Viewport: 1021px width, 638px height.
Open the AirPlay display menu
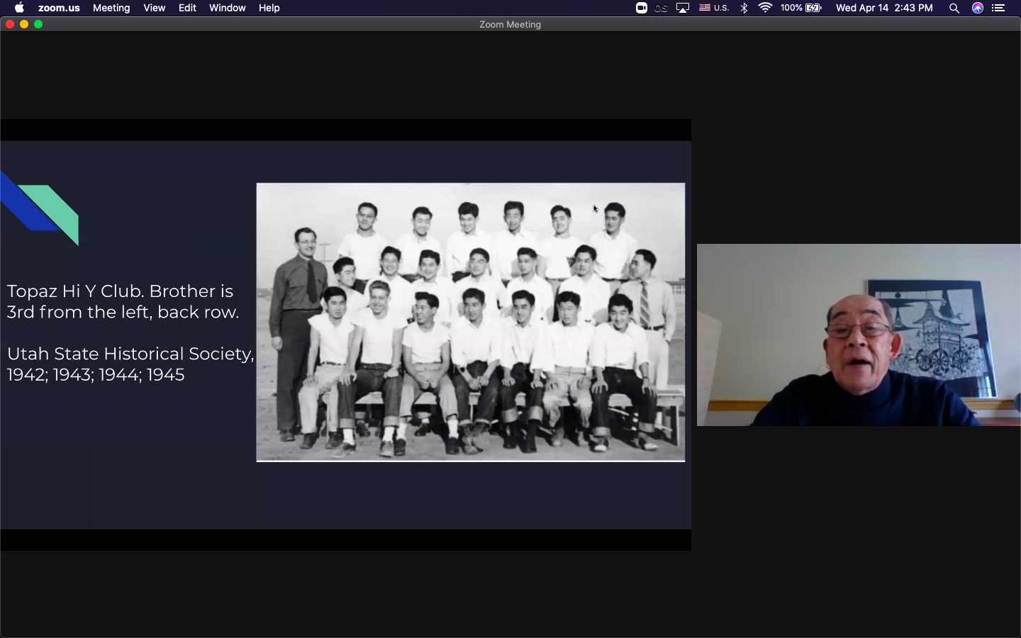click(682, 8)
